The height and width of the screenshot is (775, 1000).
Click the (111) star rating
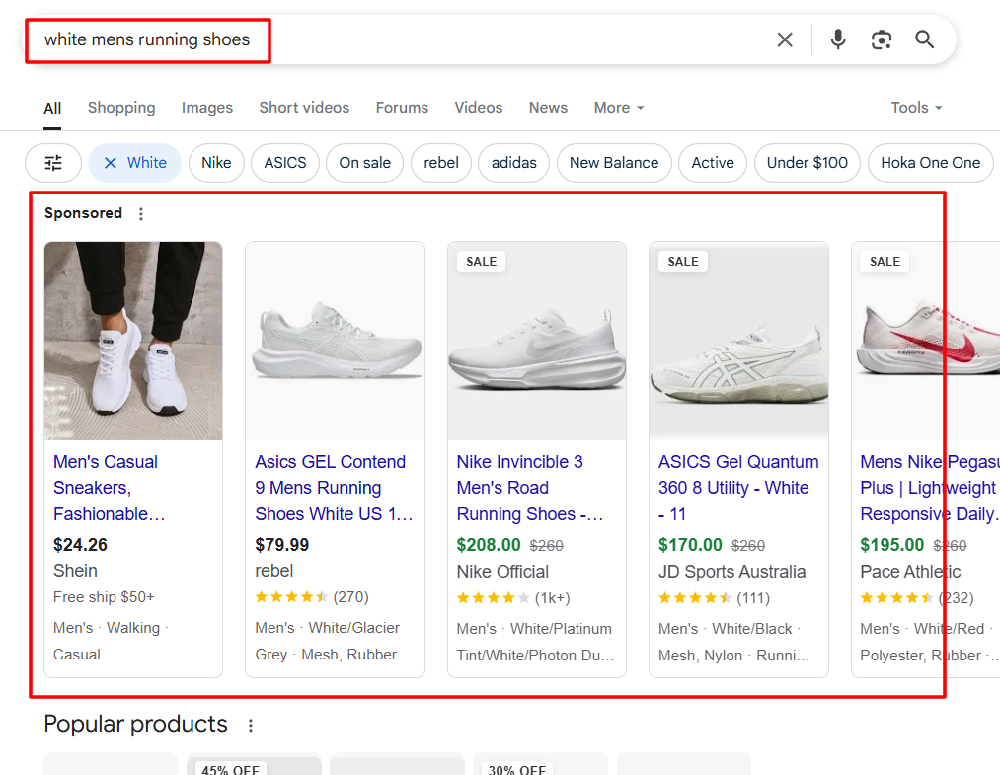(x=715, y=598)
